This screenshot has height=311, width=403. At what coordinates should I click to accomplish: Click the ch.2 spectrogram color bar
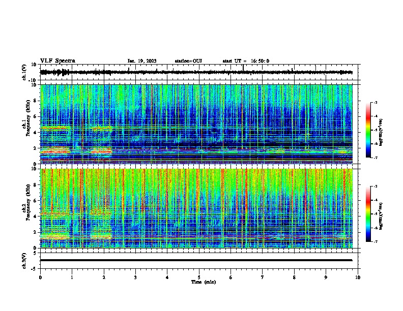click(x=368, y=214)
